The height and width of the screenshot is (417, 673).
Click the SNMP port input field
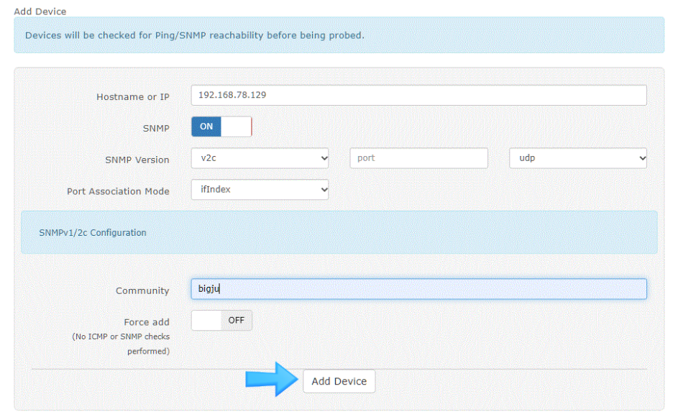pyautogui.click(x=418, y=158)
